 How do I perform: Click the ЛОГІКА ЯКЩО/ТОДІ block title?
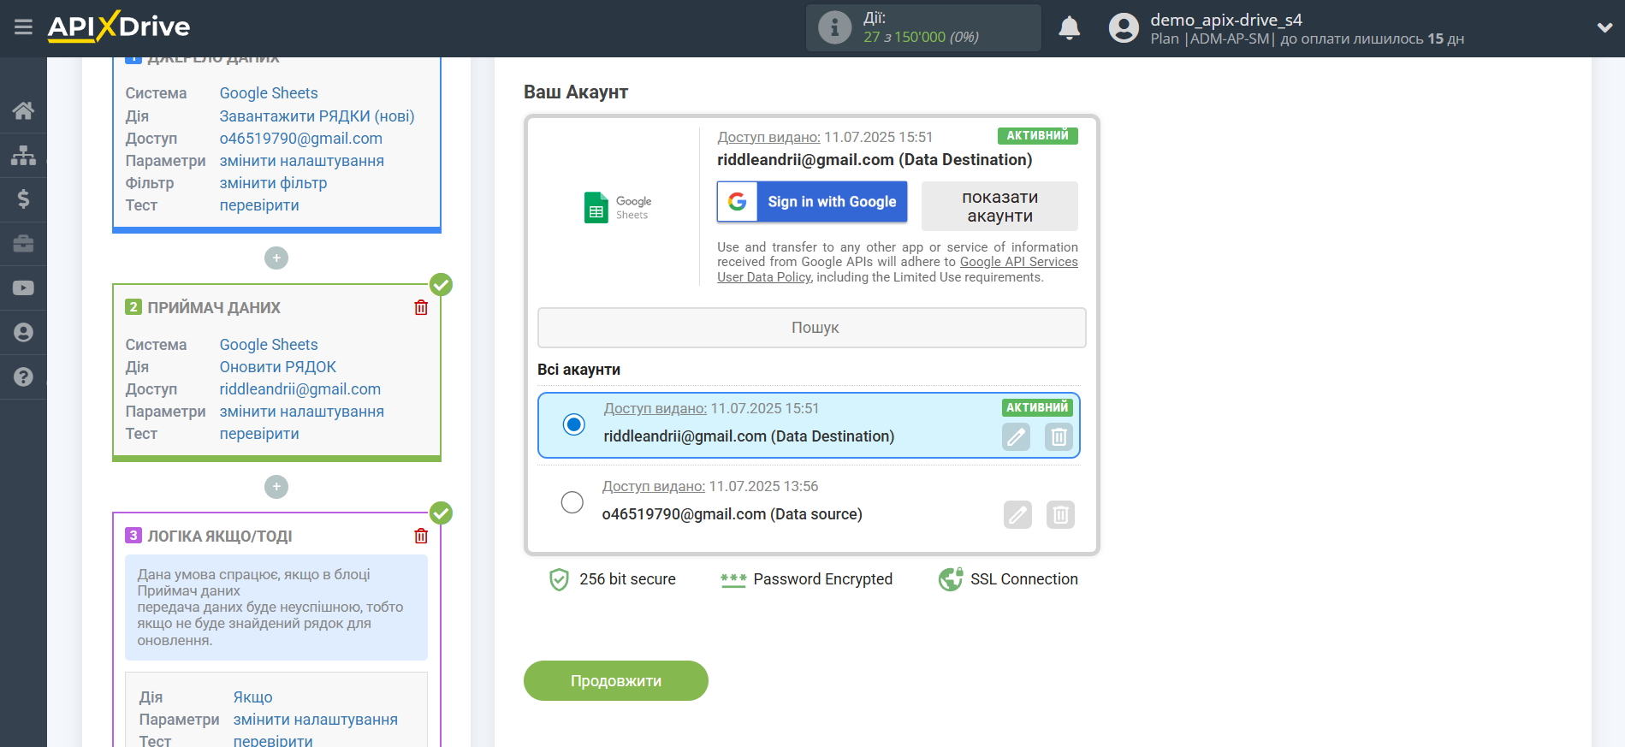220,537
